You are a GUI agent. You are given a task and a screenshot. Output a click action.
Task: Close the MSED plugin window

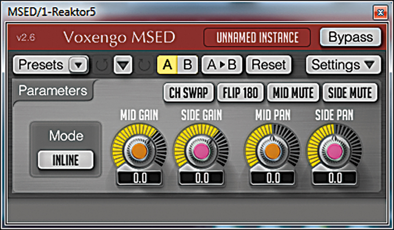pos(380,12)
